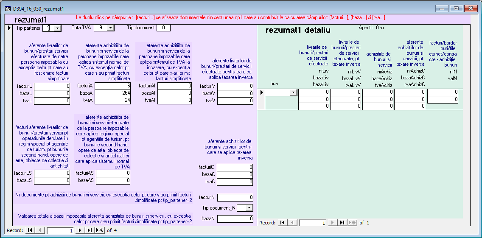Go to next record in detaliu navigator

point(332,223)
